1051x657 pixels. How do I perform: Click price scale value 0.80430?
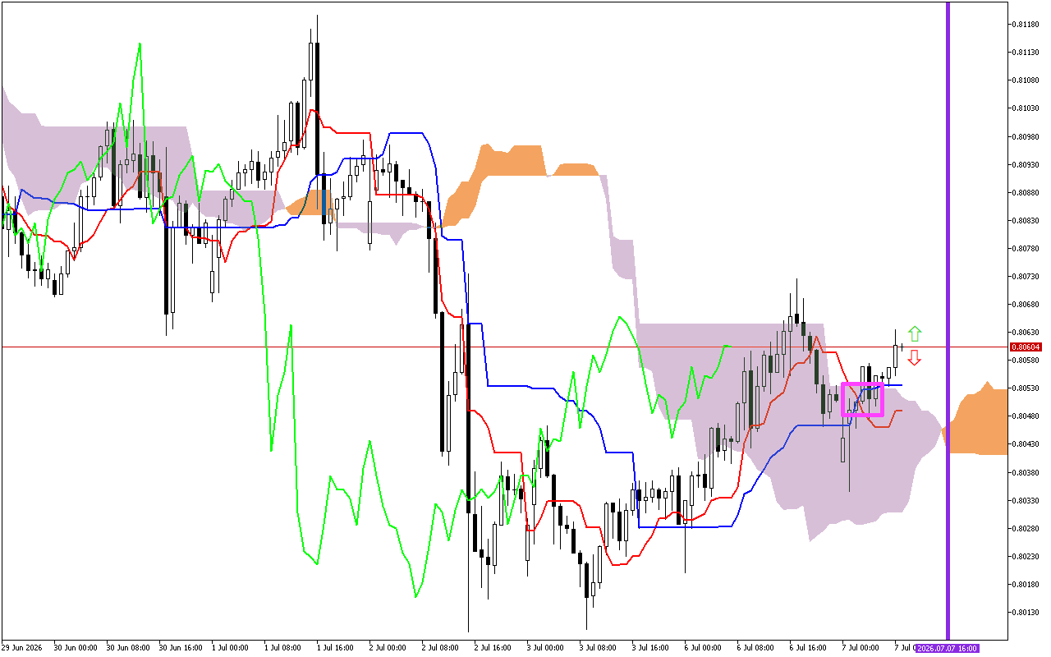click(x=1026, y=444)
